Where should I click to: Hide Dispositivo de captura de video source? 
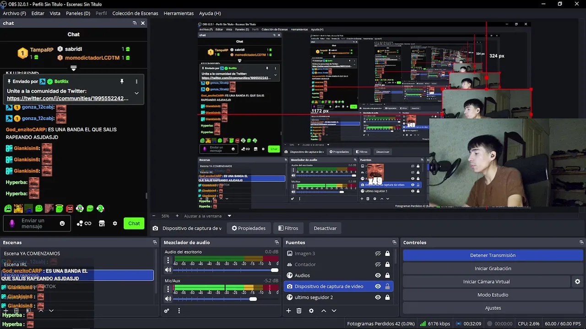(378, 287)
